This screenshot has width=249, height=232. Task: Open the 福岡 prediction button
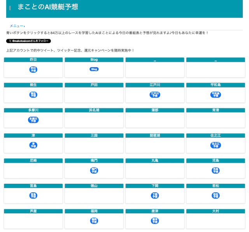pyautogui.click(x=94, y=221)
